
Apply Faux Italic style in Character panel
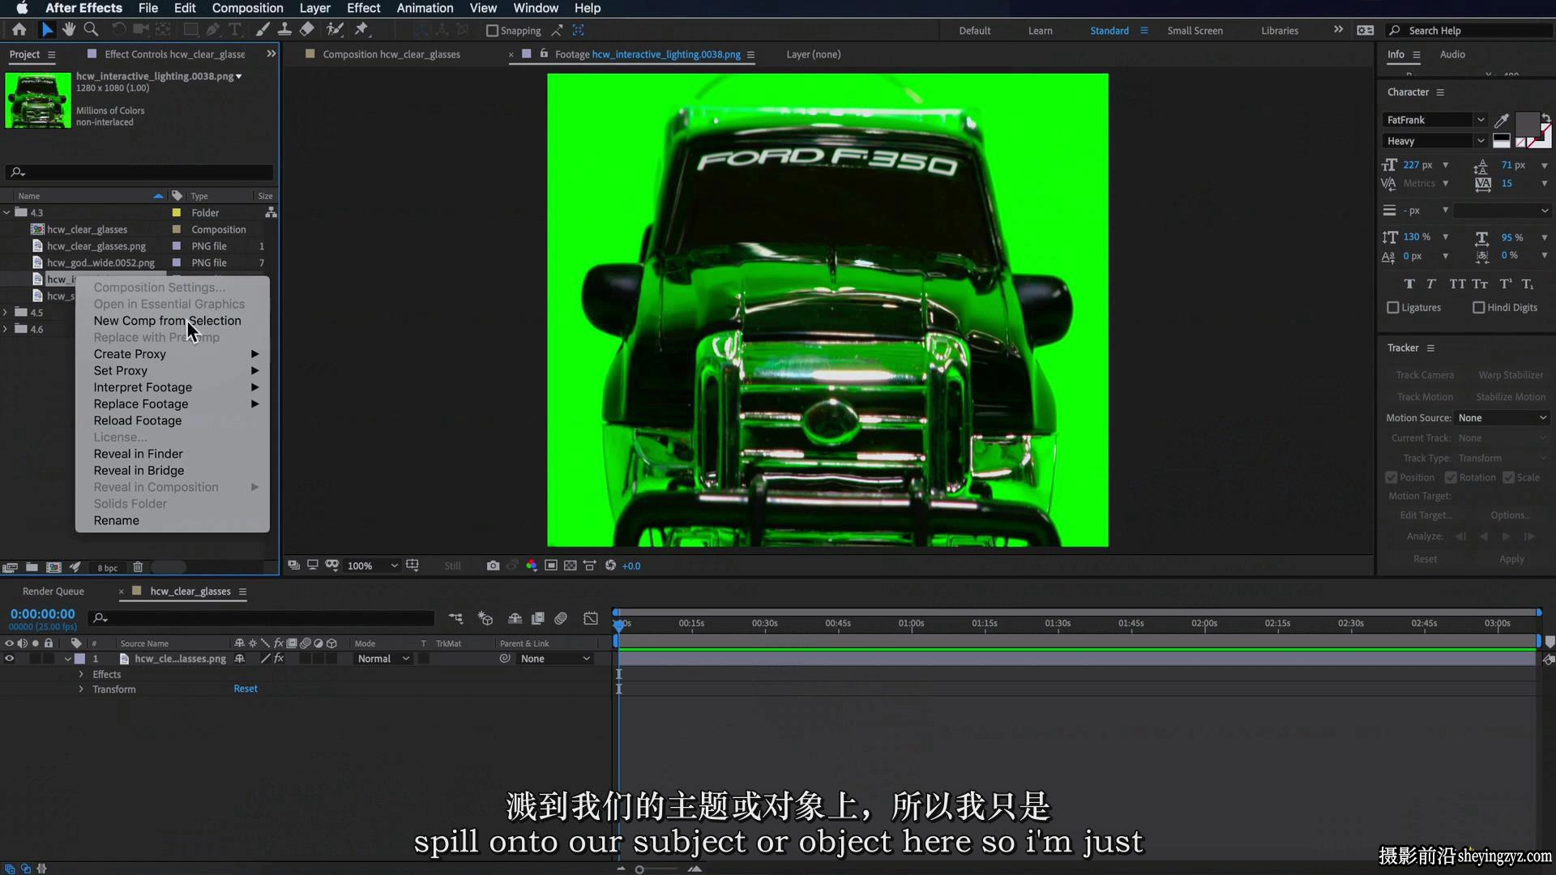[x=1431, y=284]
